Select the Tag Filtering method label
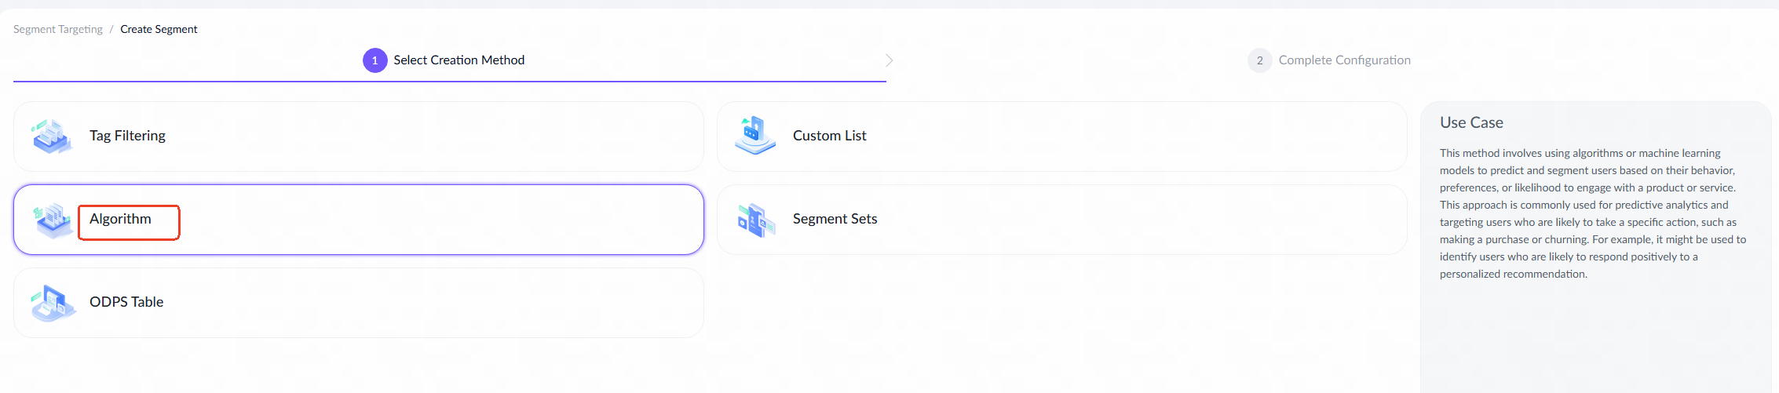 (x=127, y=136)
